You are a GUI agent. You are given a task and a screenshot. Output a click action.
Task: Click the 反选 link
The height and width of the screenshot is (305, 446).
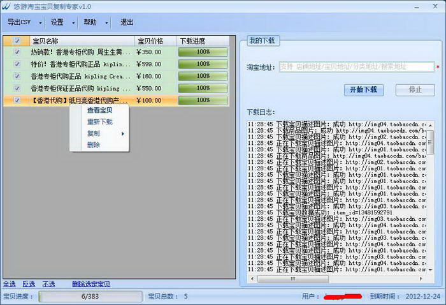(x=29, y=284)
